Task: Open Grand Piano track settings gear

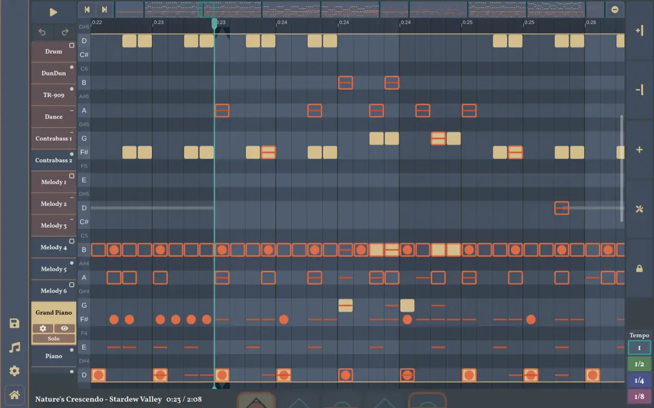Action: [43, 328]
